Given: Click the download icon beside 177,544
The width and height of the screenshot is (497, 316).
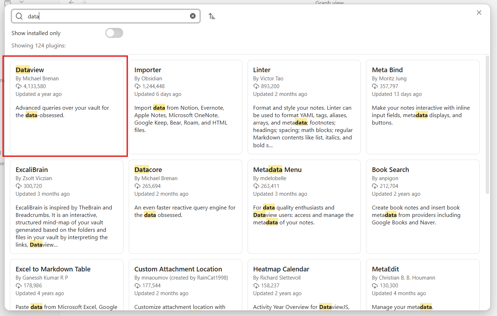Looking at the screenshot, I should pos(138,286).
